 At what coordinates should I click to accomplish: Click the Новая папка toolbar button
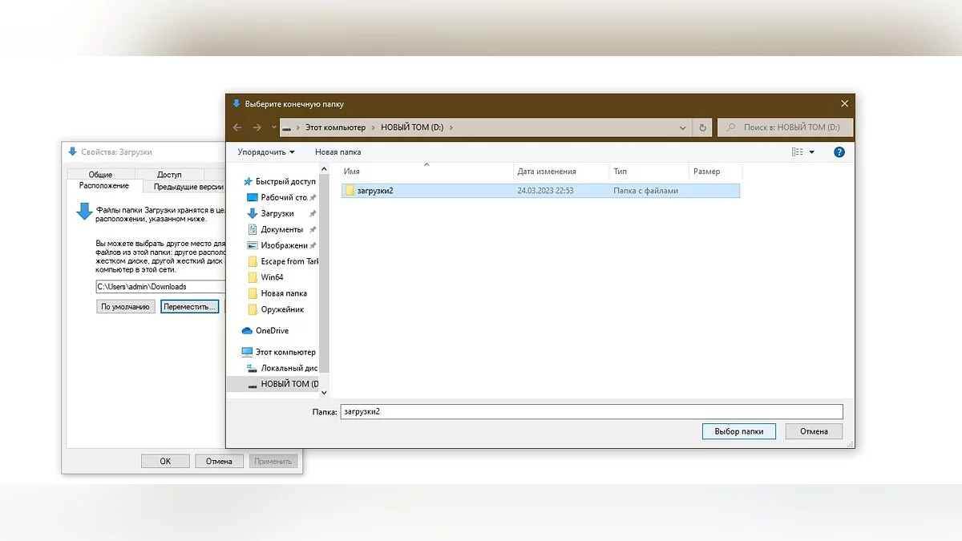338,152
